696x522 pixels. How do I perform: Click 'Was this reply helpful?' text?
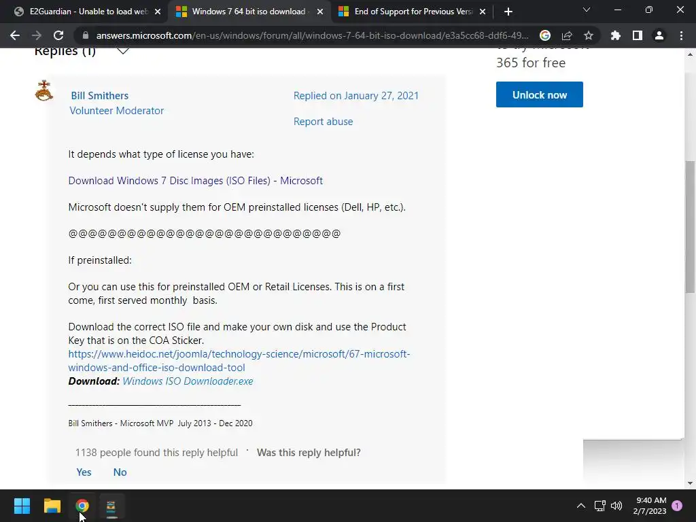[309, 453]
